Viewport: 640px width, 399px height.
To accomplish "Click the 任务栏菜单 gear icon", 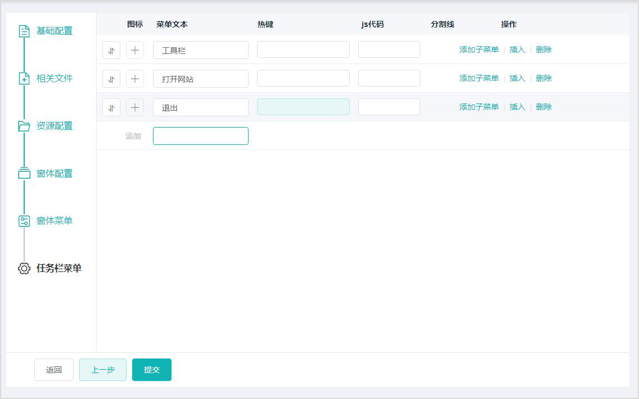I will [24, 269].
